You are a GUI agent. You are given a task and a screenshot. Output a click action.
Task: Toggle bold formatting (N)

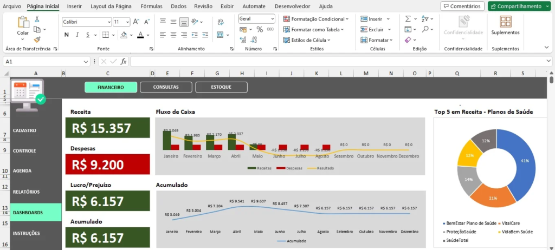[x=67, y=35]
